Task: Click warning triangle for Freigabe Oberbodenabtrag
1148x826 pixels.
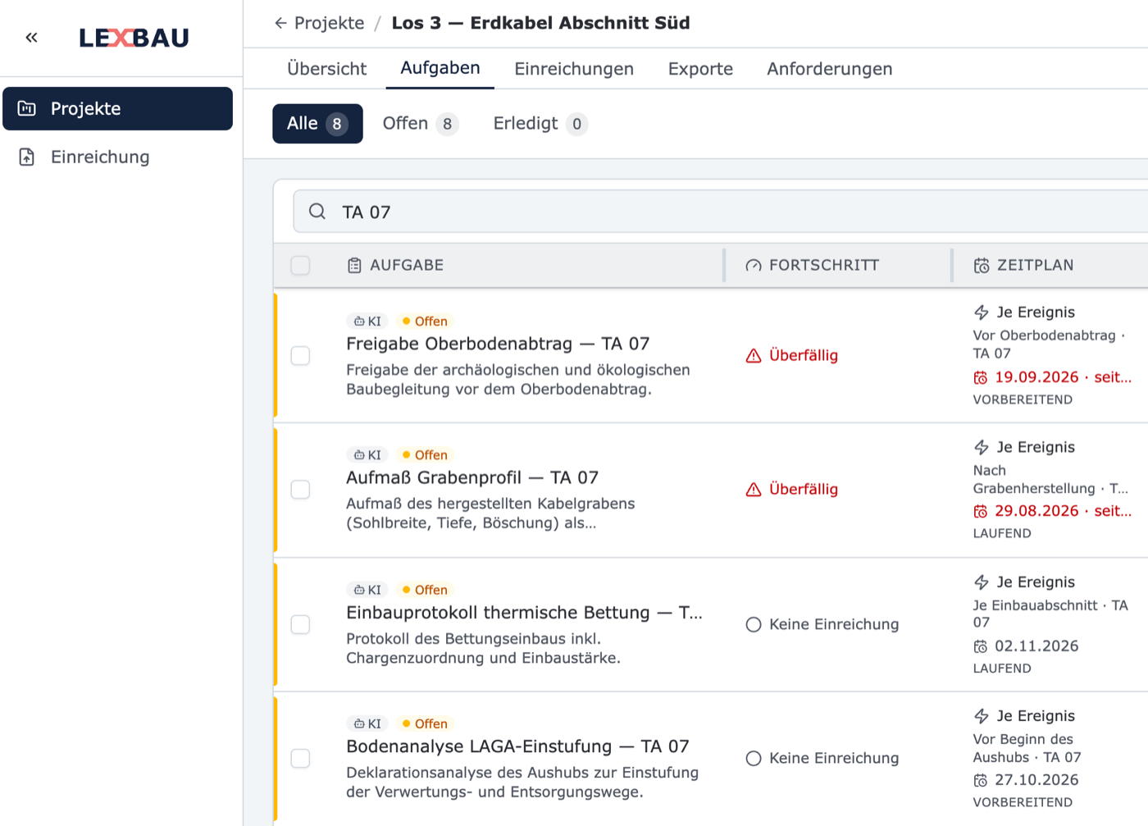Action: click(754, 355)
